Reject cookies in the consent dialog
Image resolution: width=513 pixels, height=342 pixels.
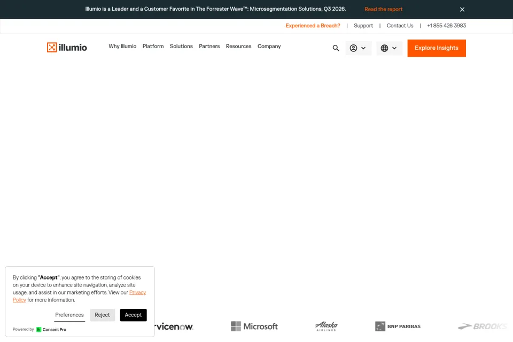[103, 315]
